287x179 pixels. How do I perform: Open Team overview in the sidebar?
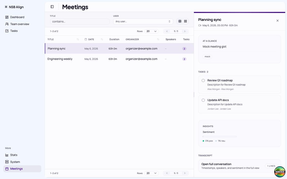pos(22,24)
